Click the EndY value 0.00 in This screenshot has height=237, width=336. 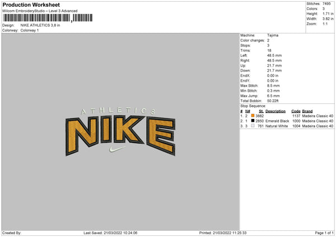273,80
